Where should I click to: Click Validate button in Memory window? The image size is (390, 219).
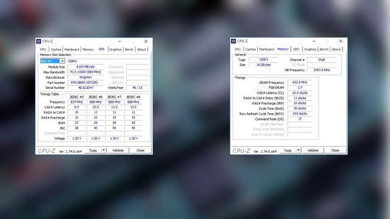click(x=313, y=150)
